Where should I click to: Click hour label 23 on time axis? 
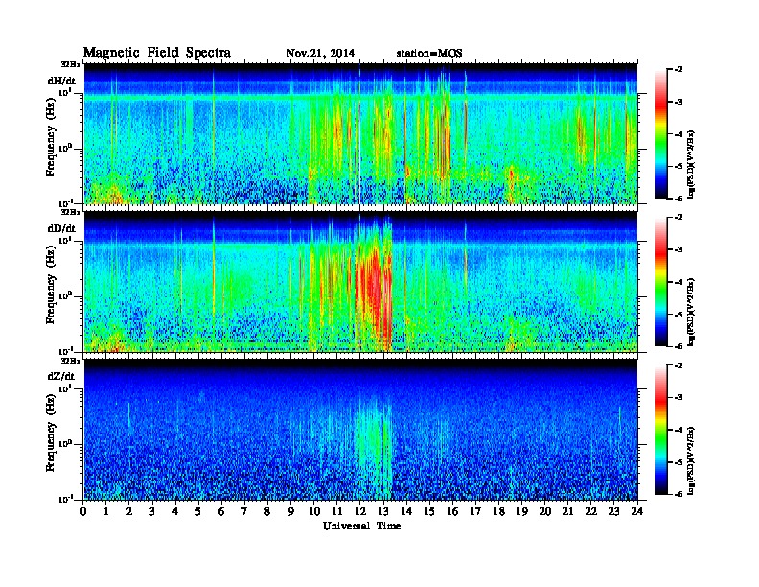[x=614, y=512]
